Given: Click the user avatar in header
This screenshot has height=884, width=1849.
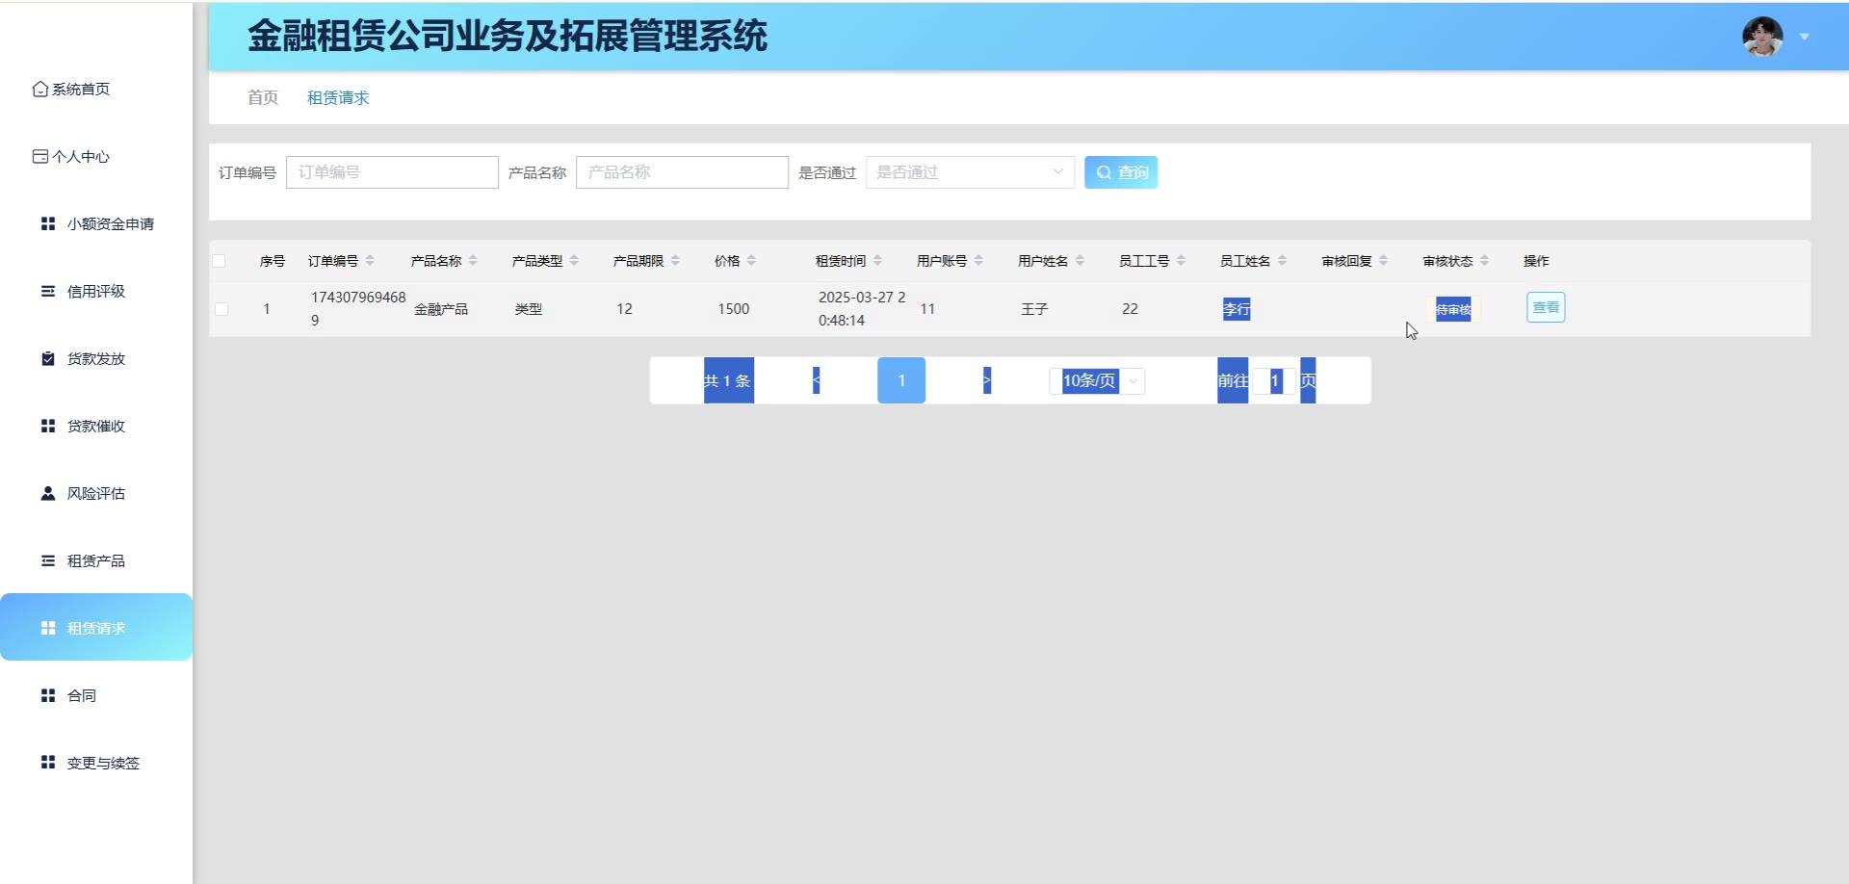Looking at the screenshot, I should pos(1761,37).
